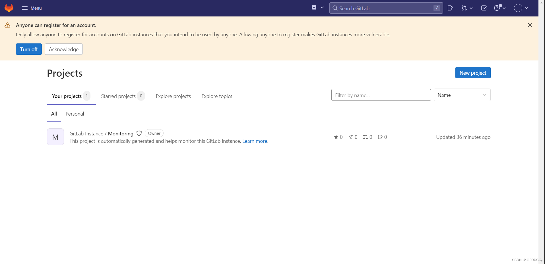545x264 pixels.
Task: Click the GitLab fox logo
Action: tap(9, 8)
